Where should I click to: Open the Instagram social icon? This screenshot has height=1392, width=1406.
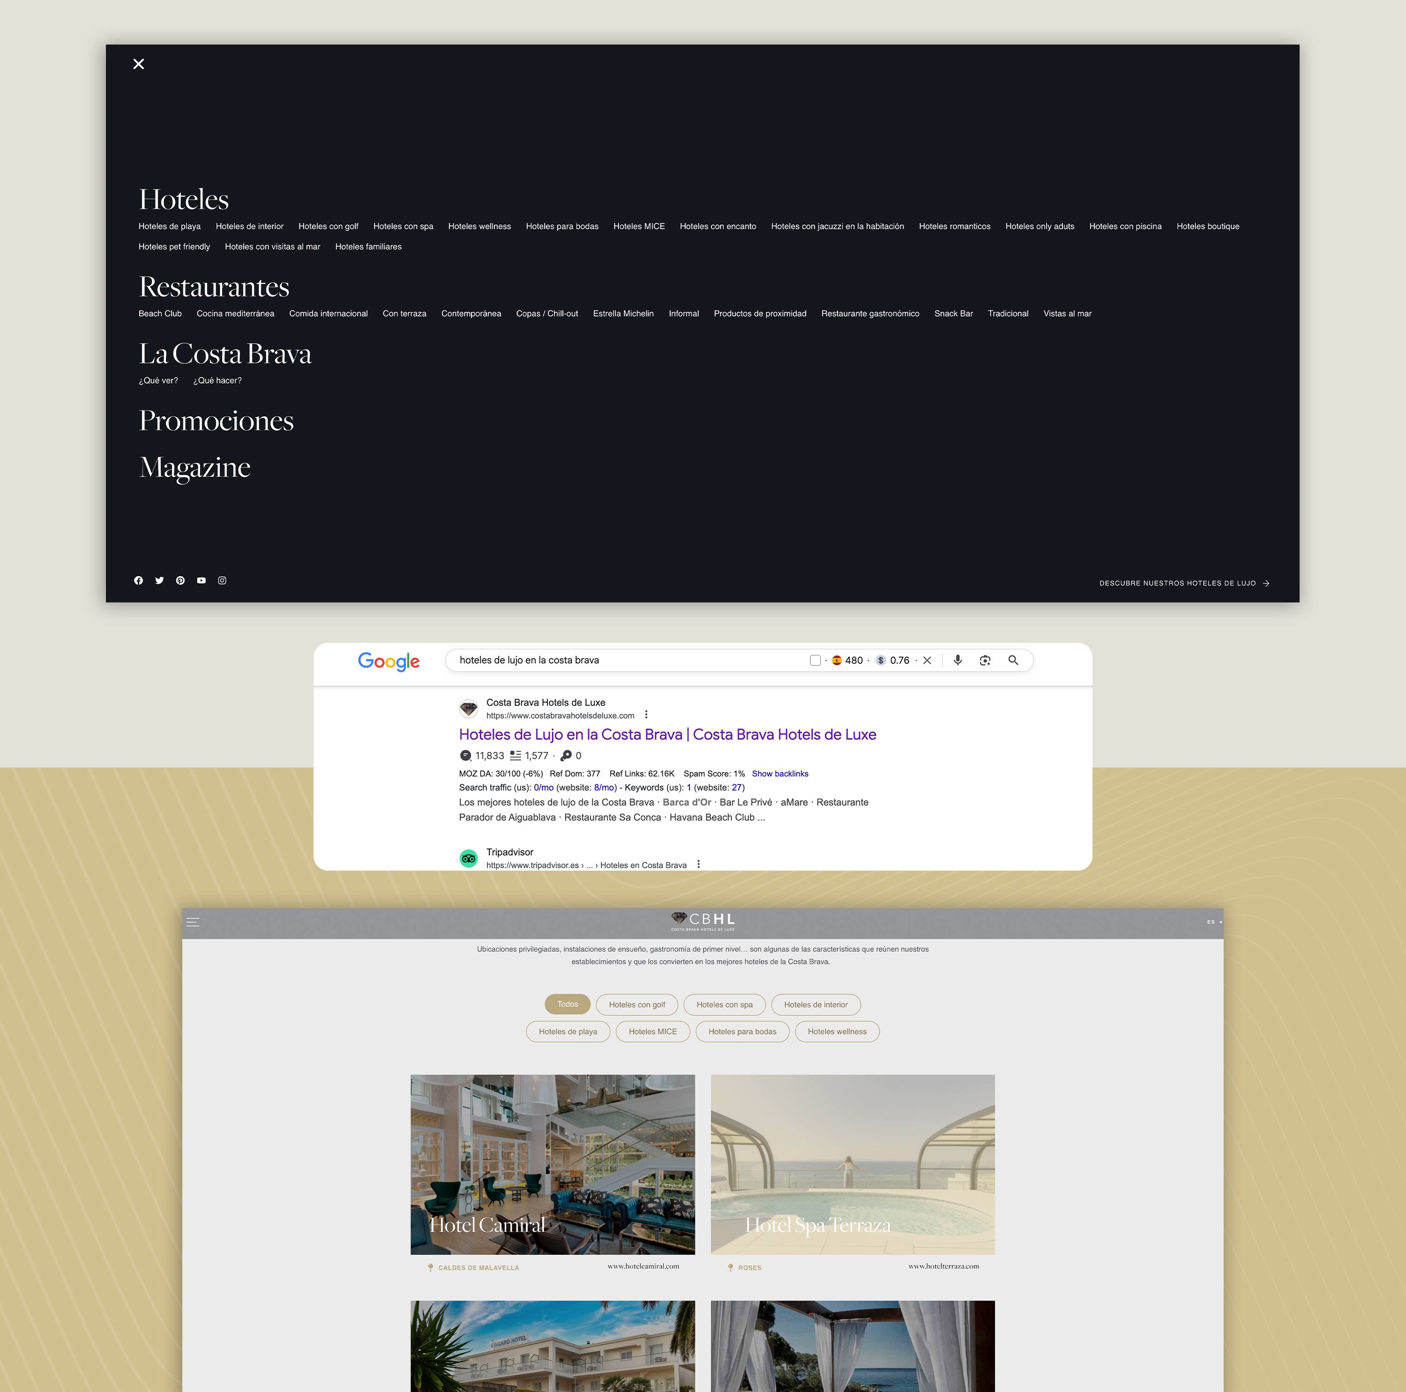(222, 580)
